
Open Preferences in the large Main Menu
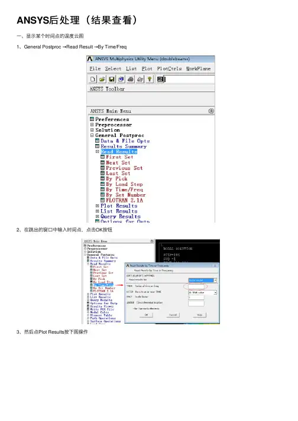[x=112, y=119]
